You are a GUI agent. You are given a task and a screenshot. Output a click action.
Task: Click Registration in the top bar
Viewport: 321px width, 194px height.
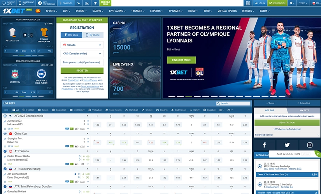click(x=277, y=3)
